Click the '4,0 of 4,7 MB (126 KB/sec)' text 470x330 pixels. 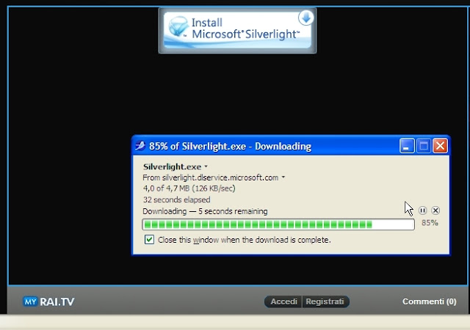[189, 188]
